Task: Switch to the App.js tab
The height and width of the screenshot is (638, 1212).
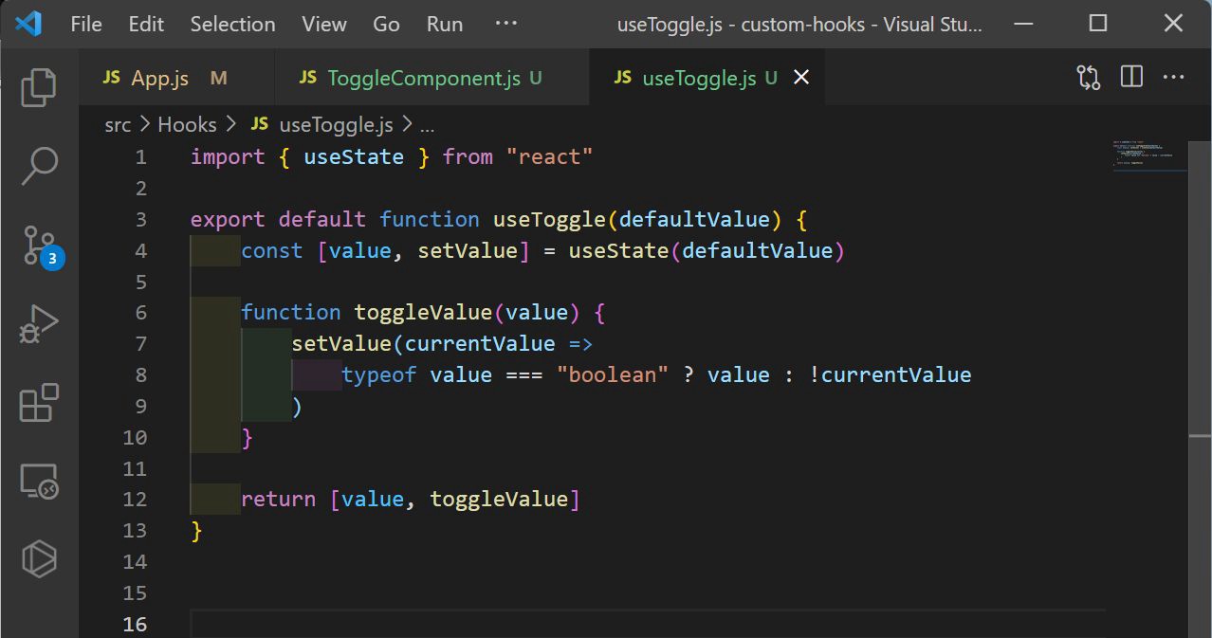Action: point(176,78)
